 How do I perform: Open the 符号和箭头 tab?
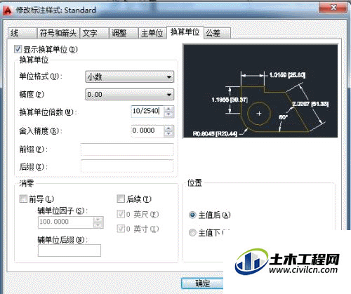[x=58, y=33]
